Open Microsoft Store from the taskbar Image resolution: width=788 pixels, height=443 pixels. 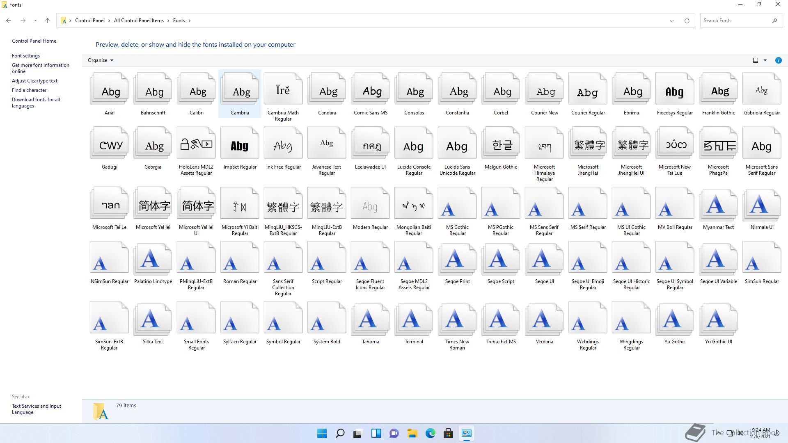(449, 433)
